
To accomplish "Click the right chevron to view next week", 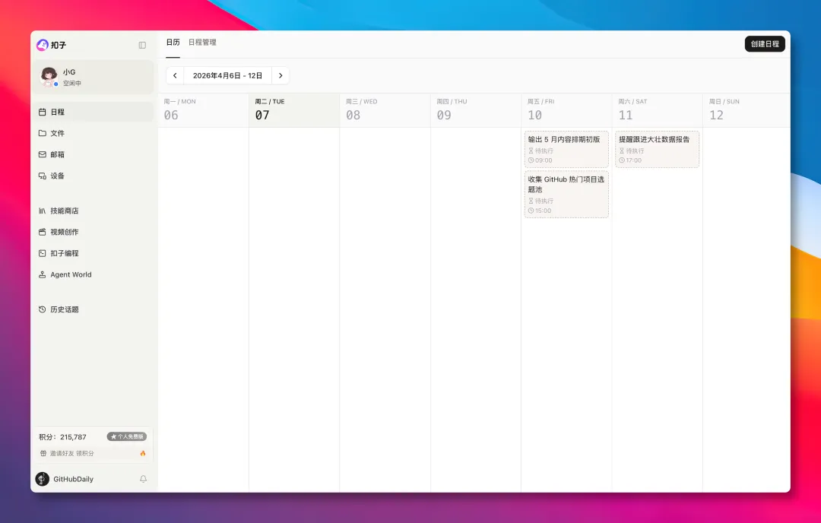I will point(281,75).
